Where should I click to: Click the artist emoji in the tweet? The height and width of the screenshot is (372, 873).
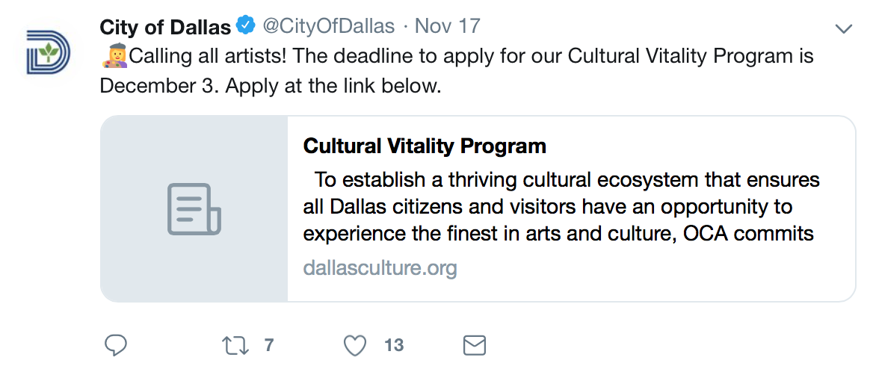[x=114, y=56]
